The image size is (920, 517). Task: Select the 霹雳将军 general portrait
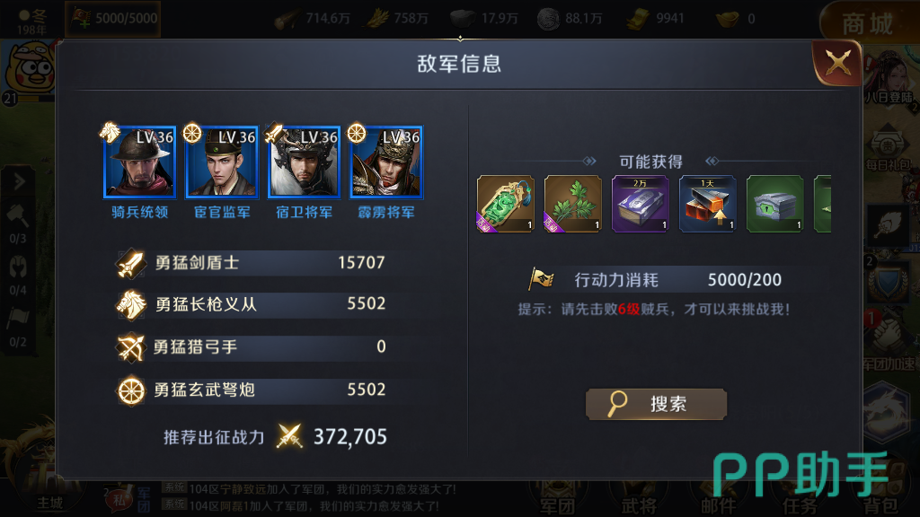click(386, 162)
